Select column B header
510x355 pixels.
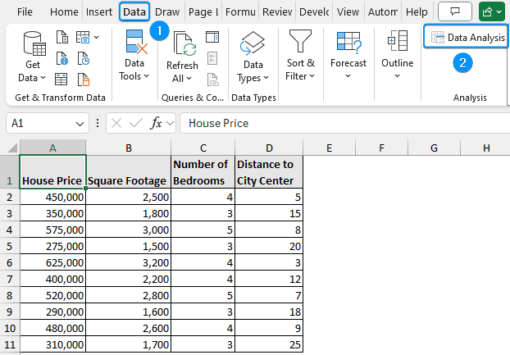pyautogui.click(x=129, y=148)
